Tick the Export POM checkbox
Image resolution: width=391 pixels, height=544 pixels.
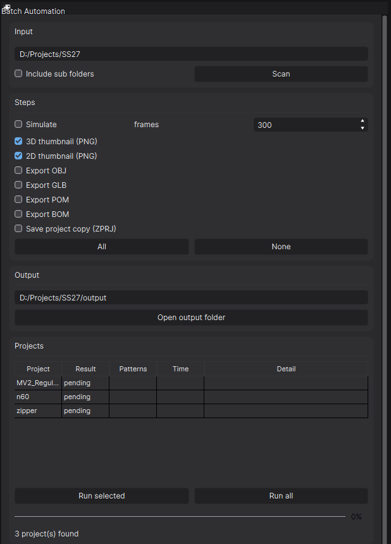18,199
